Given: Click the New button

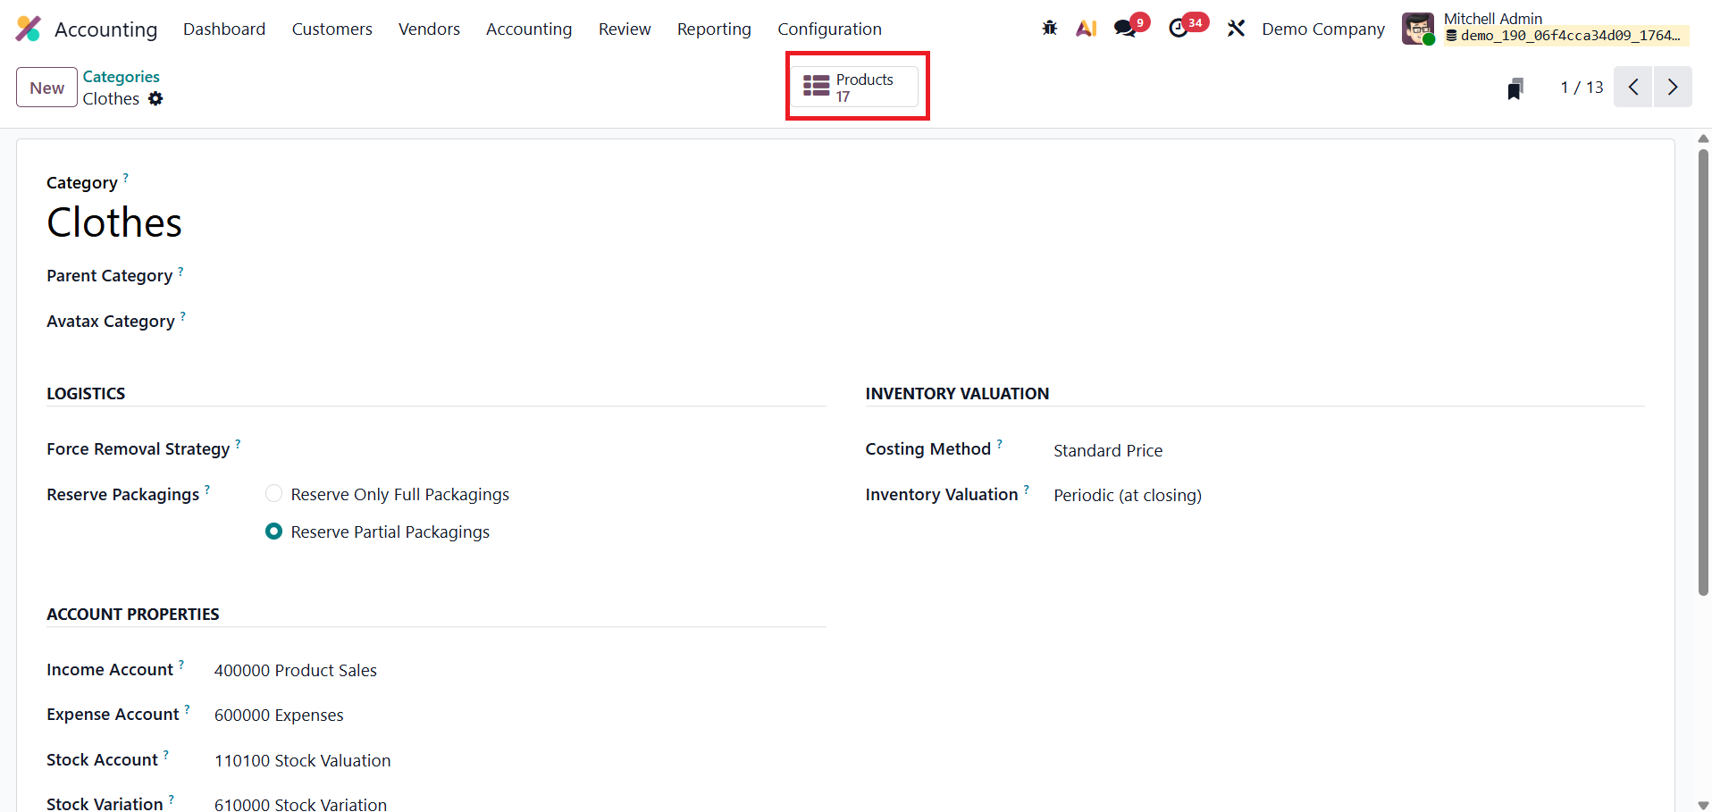Looking at the screenshot, I should pyautogui.click(x=46, y=88).
